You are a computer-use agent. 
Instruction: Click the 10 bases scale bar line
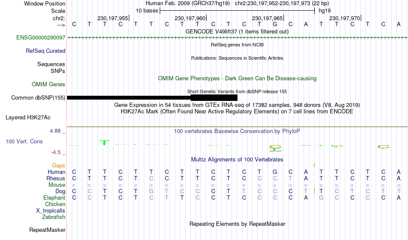click(x=237, y=11)
